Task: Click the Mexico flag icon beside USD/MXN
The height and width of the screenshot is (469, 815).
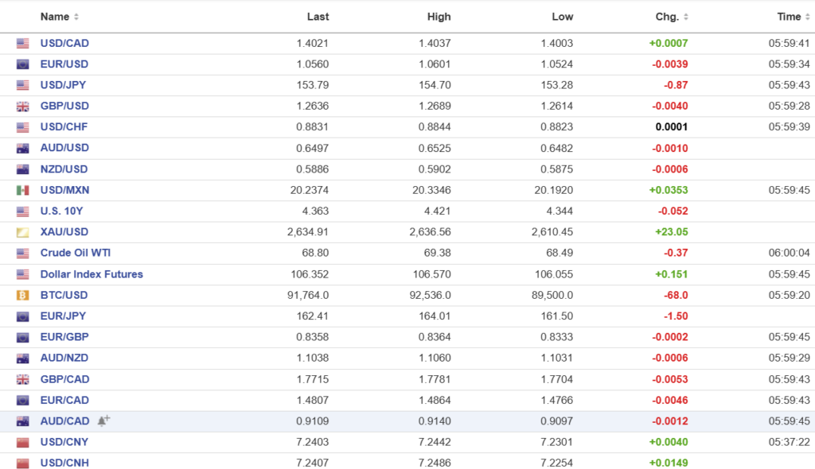Action: (22, 190)
